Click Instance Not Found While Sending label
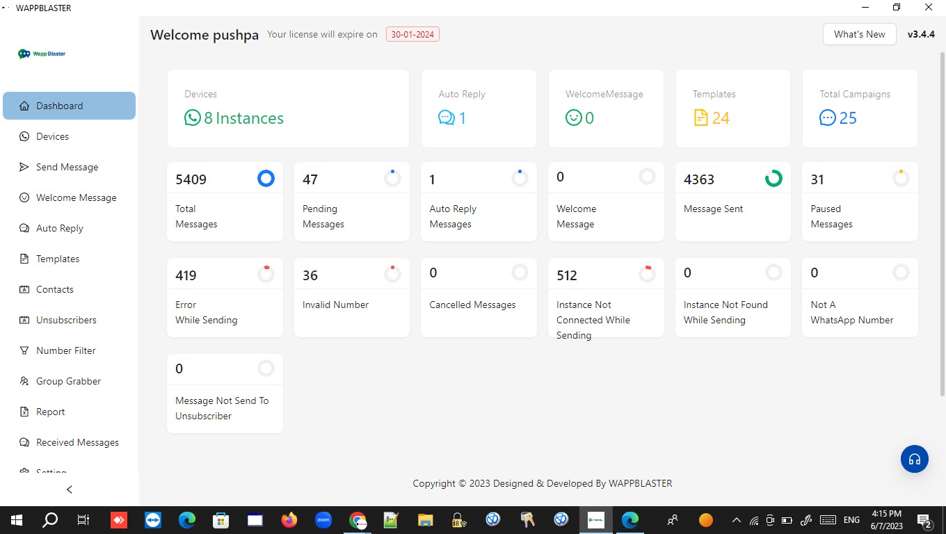The image size is (946, 534). [725, 312]
